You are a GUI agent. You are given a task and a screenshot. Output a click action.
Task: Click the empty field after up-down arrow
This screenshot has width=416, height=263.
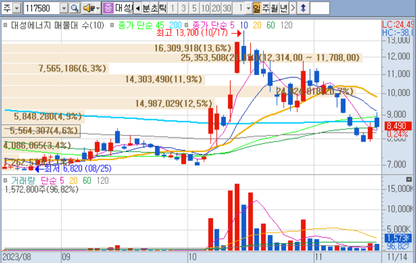tap(320, 8)
